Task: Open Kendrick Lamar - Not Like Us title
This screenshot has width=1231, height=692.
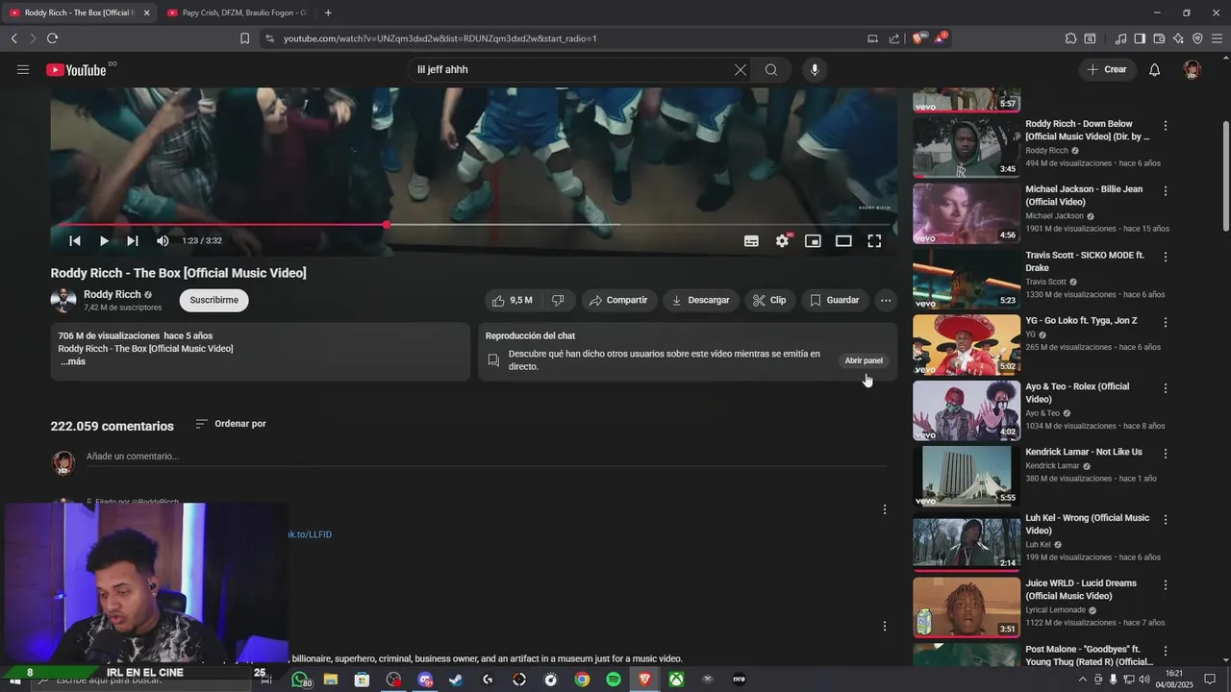Action: point(1083,452)
